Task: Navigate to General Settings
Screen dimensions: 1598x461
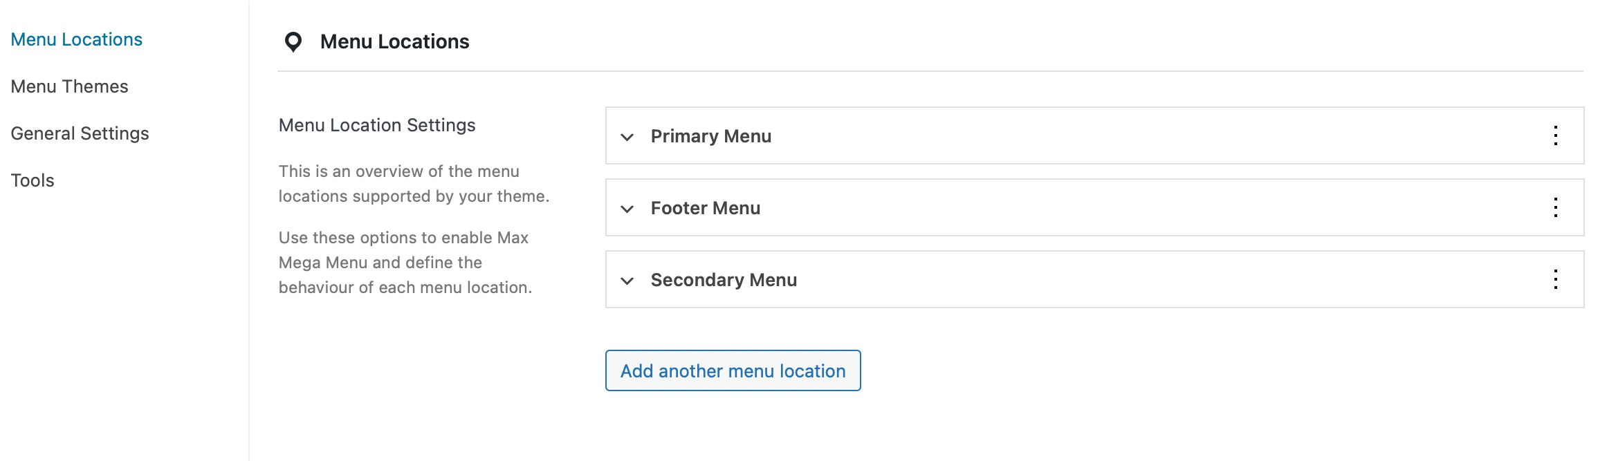Action: 80,133
